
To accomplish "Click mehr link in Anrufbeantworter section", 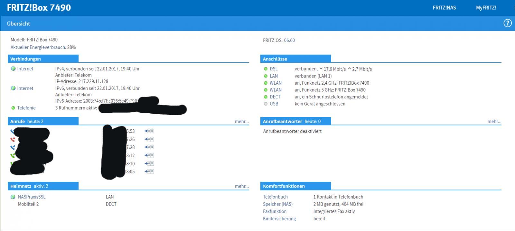I will (x=494, y=122).
